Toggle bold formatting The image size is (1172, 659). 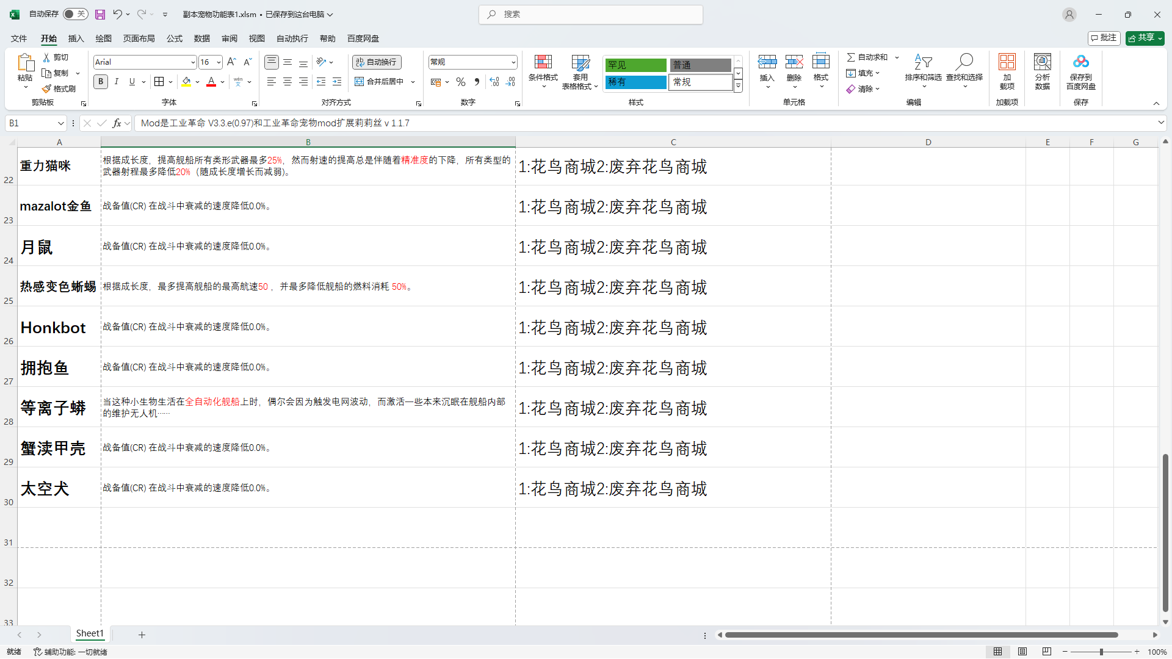click(x=100, y=81)
